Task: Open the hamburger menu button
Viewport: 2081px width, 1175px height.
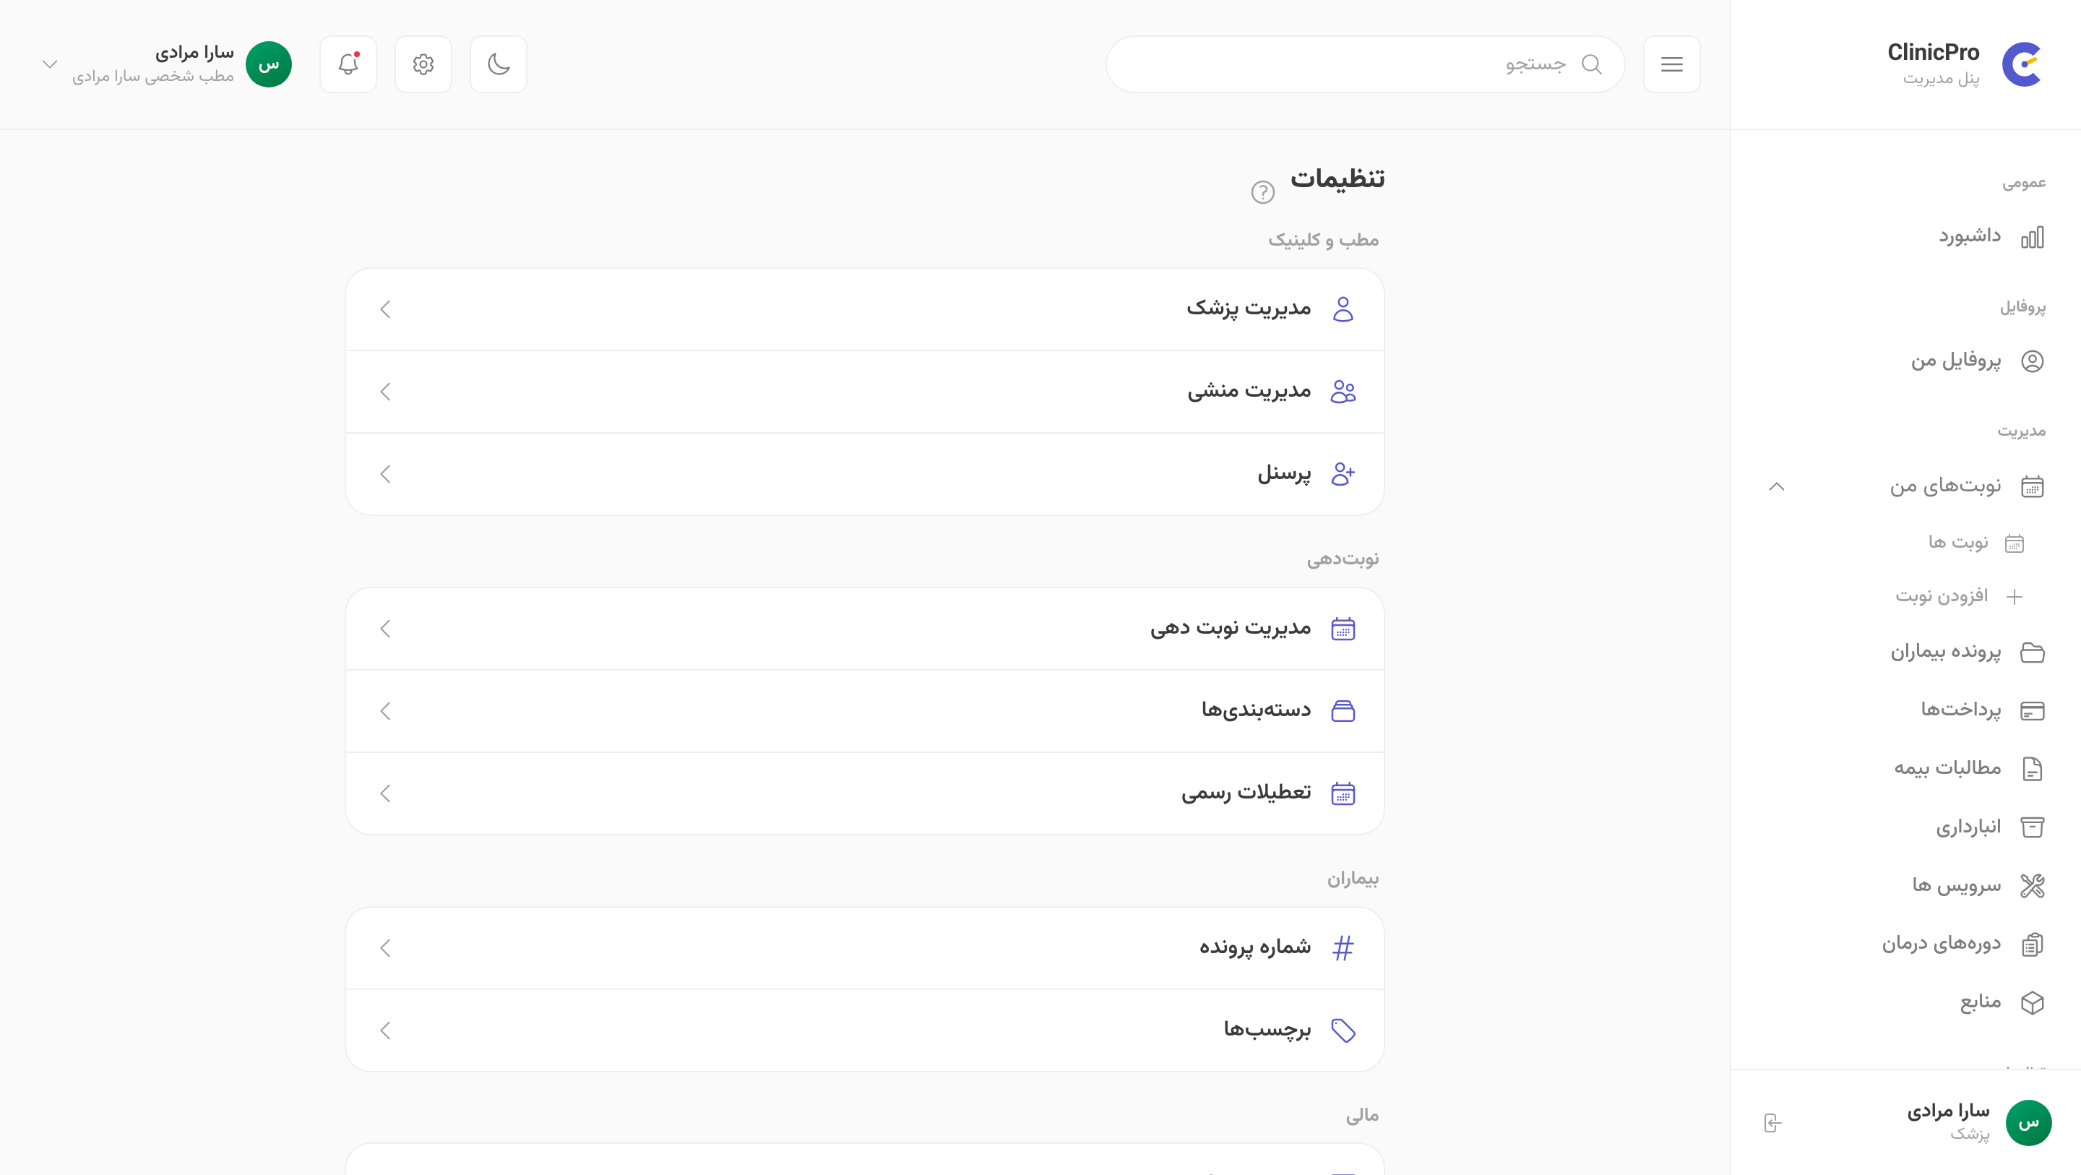Action: coord(1671,64)
